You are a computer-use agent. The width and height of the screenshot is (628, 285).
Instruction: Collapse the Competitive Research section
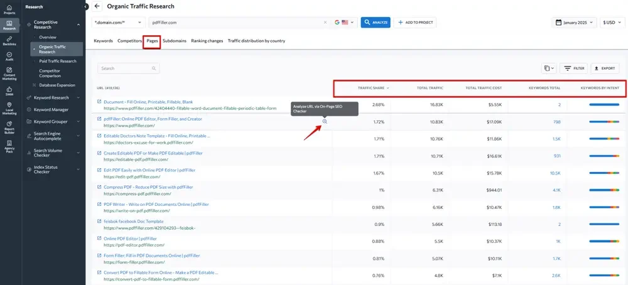(x=78, y=25)
